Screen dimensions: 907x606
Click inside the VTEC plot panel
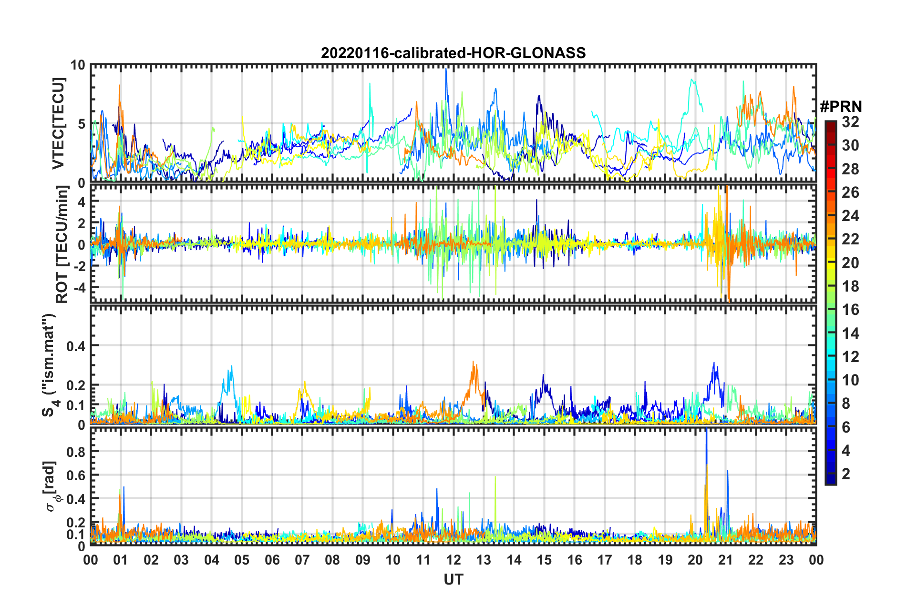click(453, 123)
